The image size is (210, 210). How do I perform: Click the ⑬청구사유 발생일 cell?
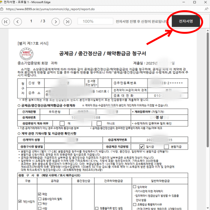[x=31, y=147]
